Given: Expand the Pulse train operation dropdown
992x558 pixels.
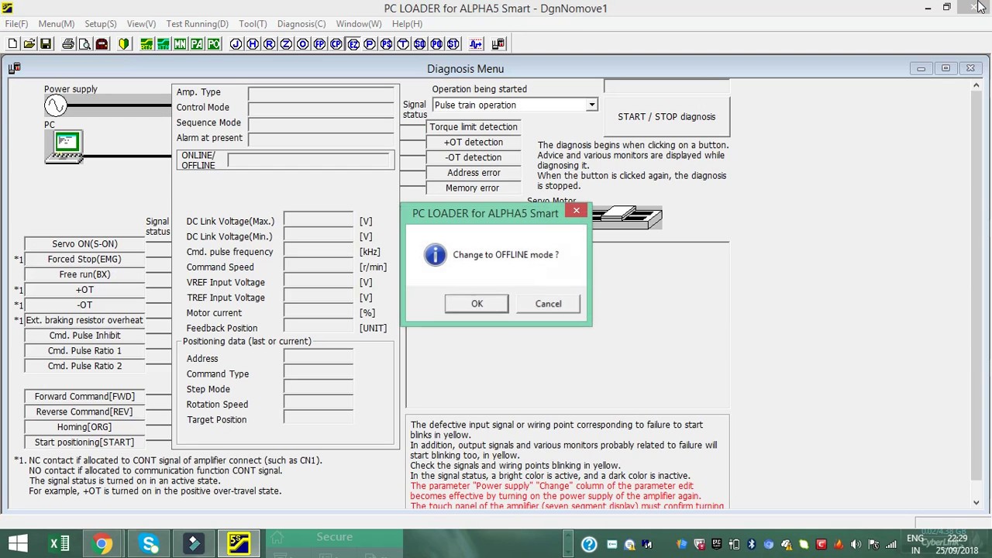Looking at the screenshot, I should coord(591,105).
